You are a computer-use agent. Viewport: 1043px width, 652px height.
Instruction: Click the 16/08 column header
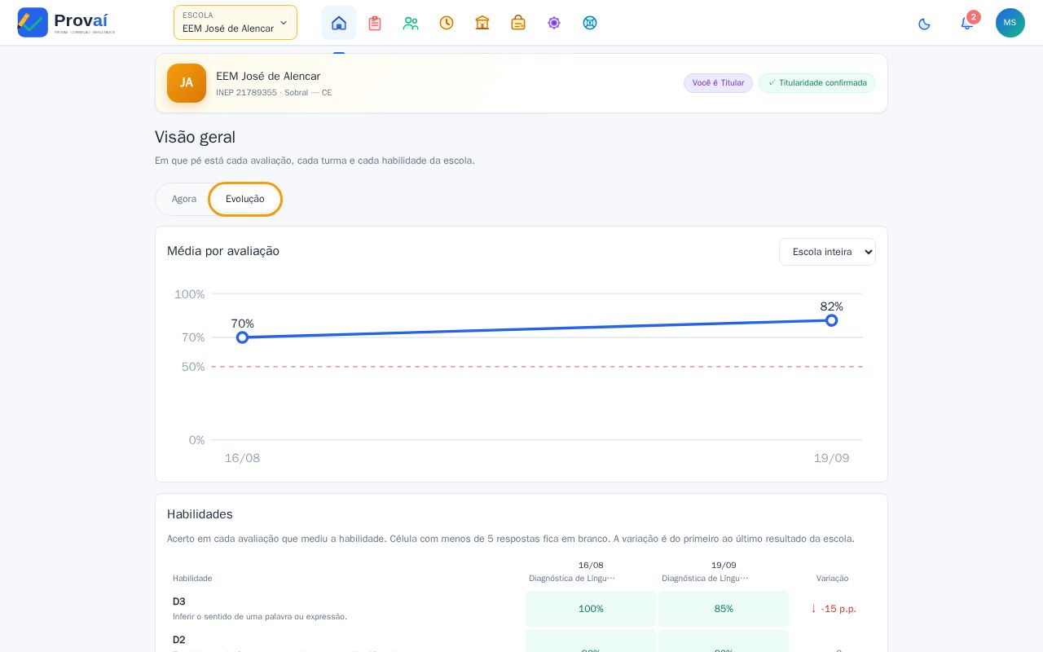click(x=591, y=566)
